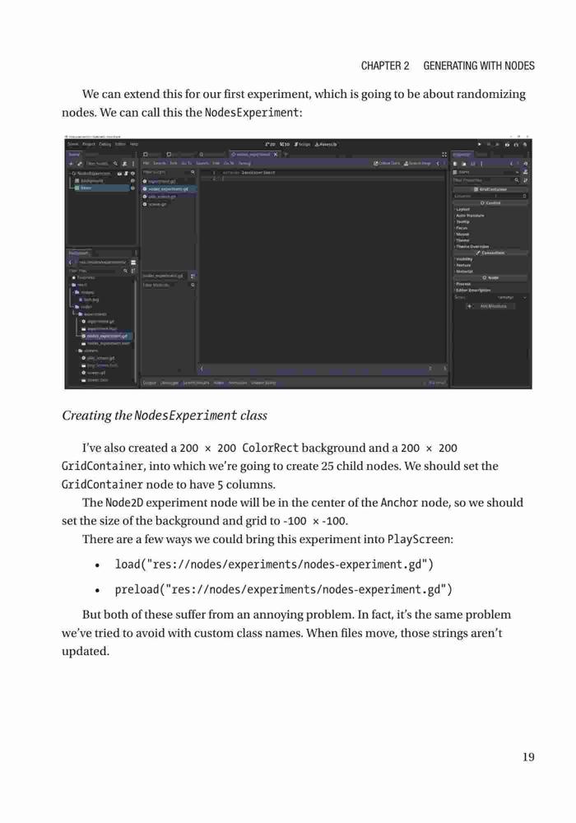576x823 pixels.
Task: Click the add node plus icon in Scene dock
Action: 71,164
